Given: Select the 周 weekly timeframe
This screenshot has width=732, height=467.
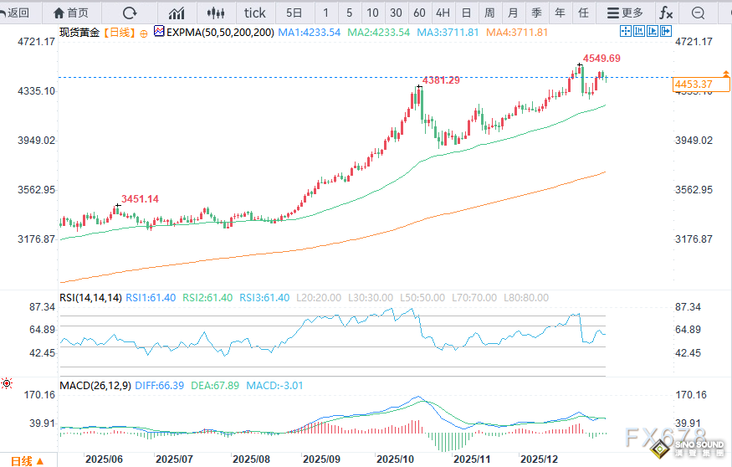Looking at the screenshot, I should 489,13.
